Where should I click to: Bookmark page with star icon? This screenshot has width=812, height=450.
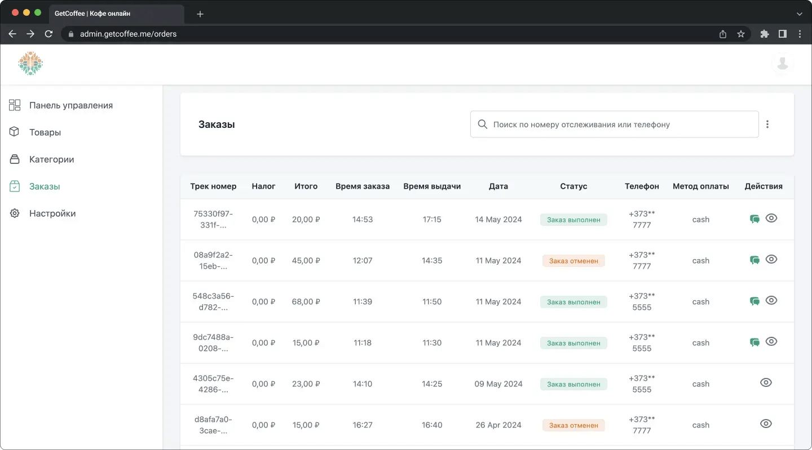pyautogui.click(x=741, y=34)
